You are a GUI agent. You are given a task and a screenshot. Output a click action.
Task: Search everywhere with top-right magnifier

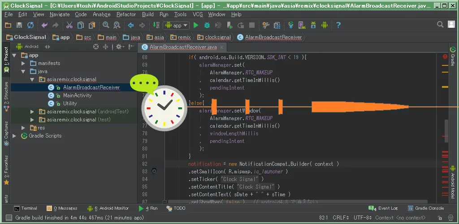(x=440, y=25)
